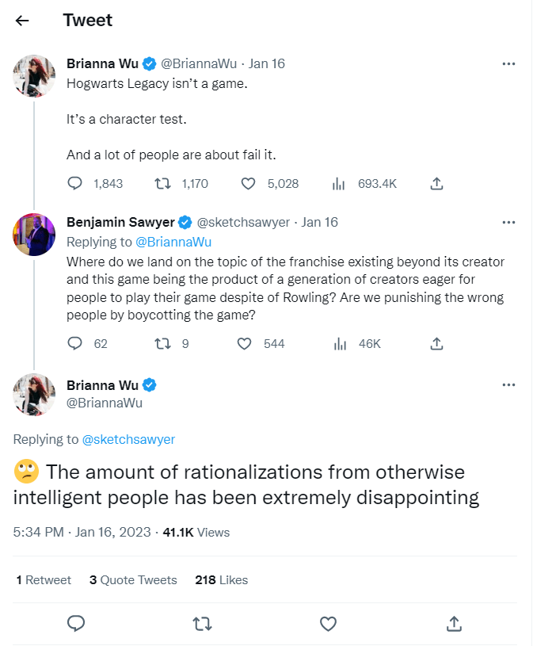View analytics of the 693.4K views tweet
The image size is (533, 646).
[339, 184]
